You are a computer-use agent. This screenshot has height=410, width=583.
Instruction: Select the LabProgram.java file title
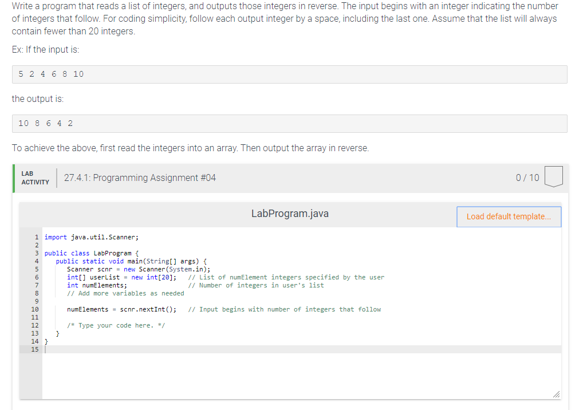pos(290,214)
